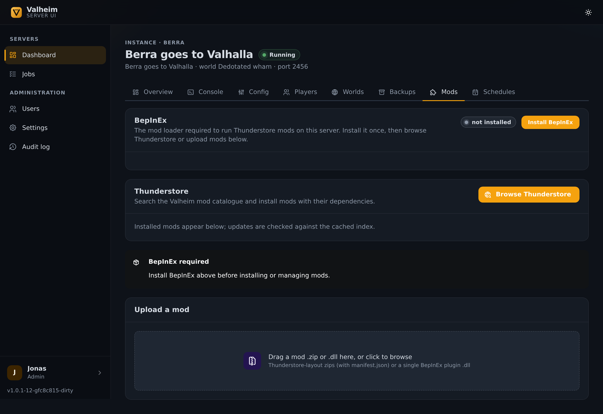
Task: Click the Backups archive icon
Action: 382,92
